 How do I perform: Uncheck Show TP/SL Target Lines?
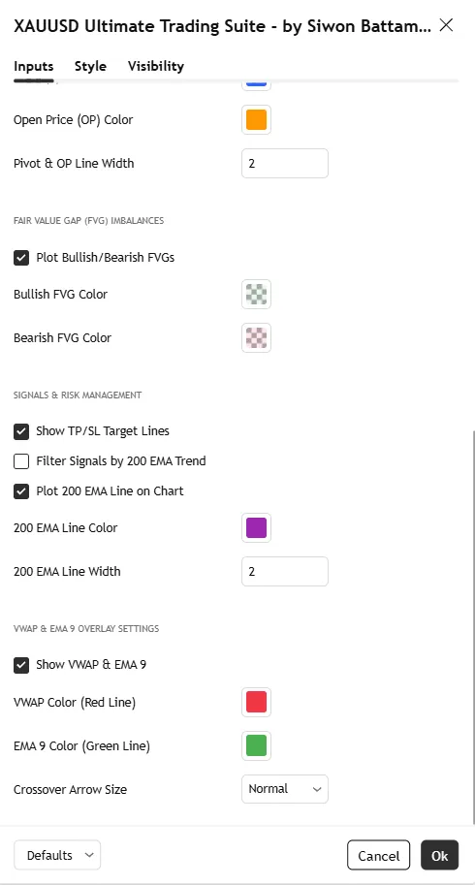point(21,431)
